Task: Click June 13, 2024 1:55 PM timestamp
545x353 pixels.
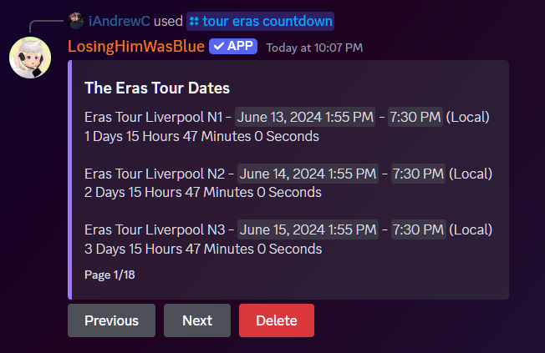Action: coord(305,117)
